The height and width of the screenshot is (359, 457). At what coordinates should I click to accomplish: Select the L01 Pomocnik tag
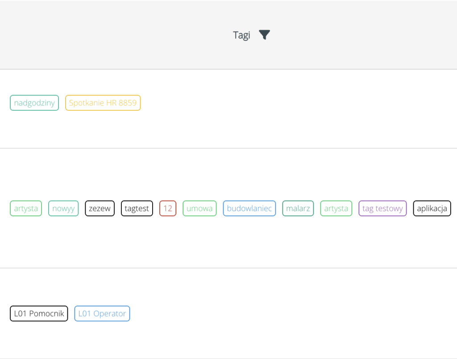pyautogui.click(x=39, y=313)
